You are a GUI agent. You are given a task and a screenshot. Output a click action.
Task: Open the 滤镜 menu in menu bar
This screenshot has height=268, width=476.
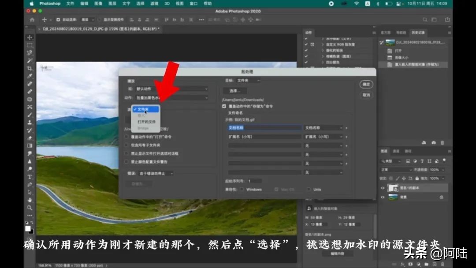(x=154, y=4)
